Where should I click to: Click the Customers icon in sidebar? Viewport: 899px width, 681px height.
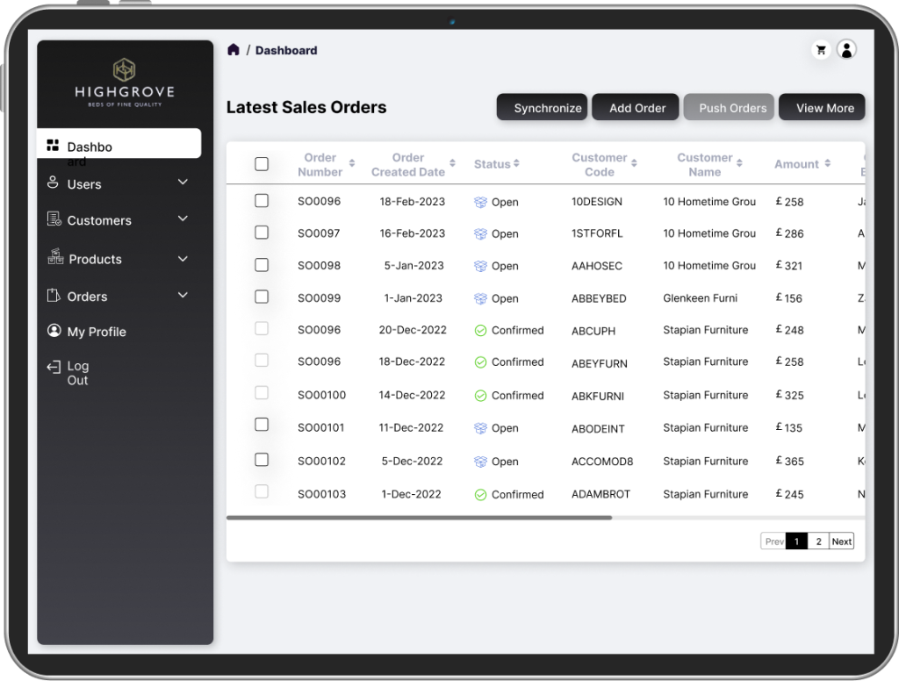click(54, 219)
